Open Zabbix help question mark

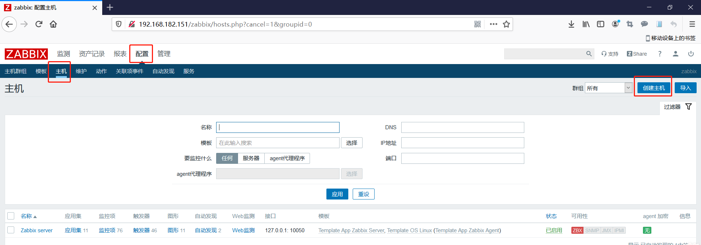click(x=660, y=54)
